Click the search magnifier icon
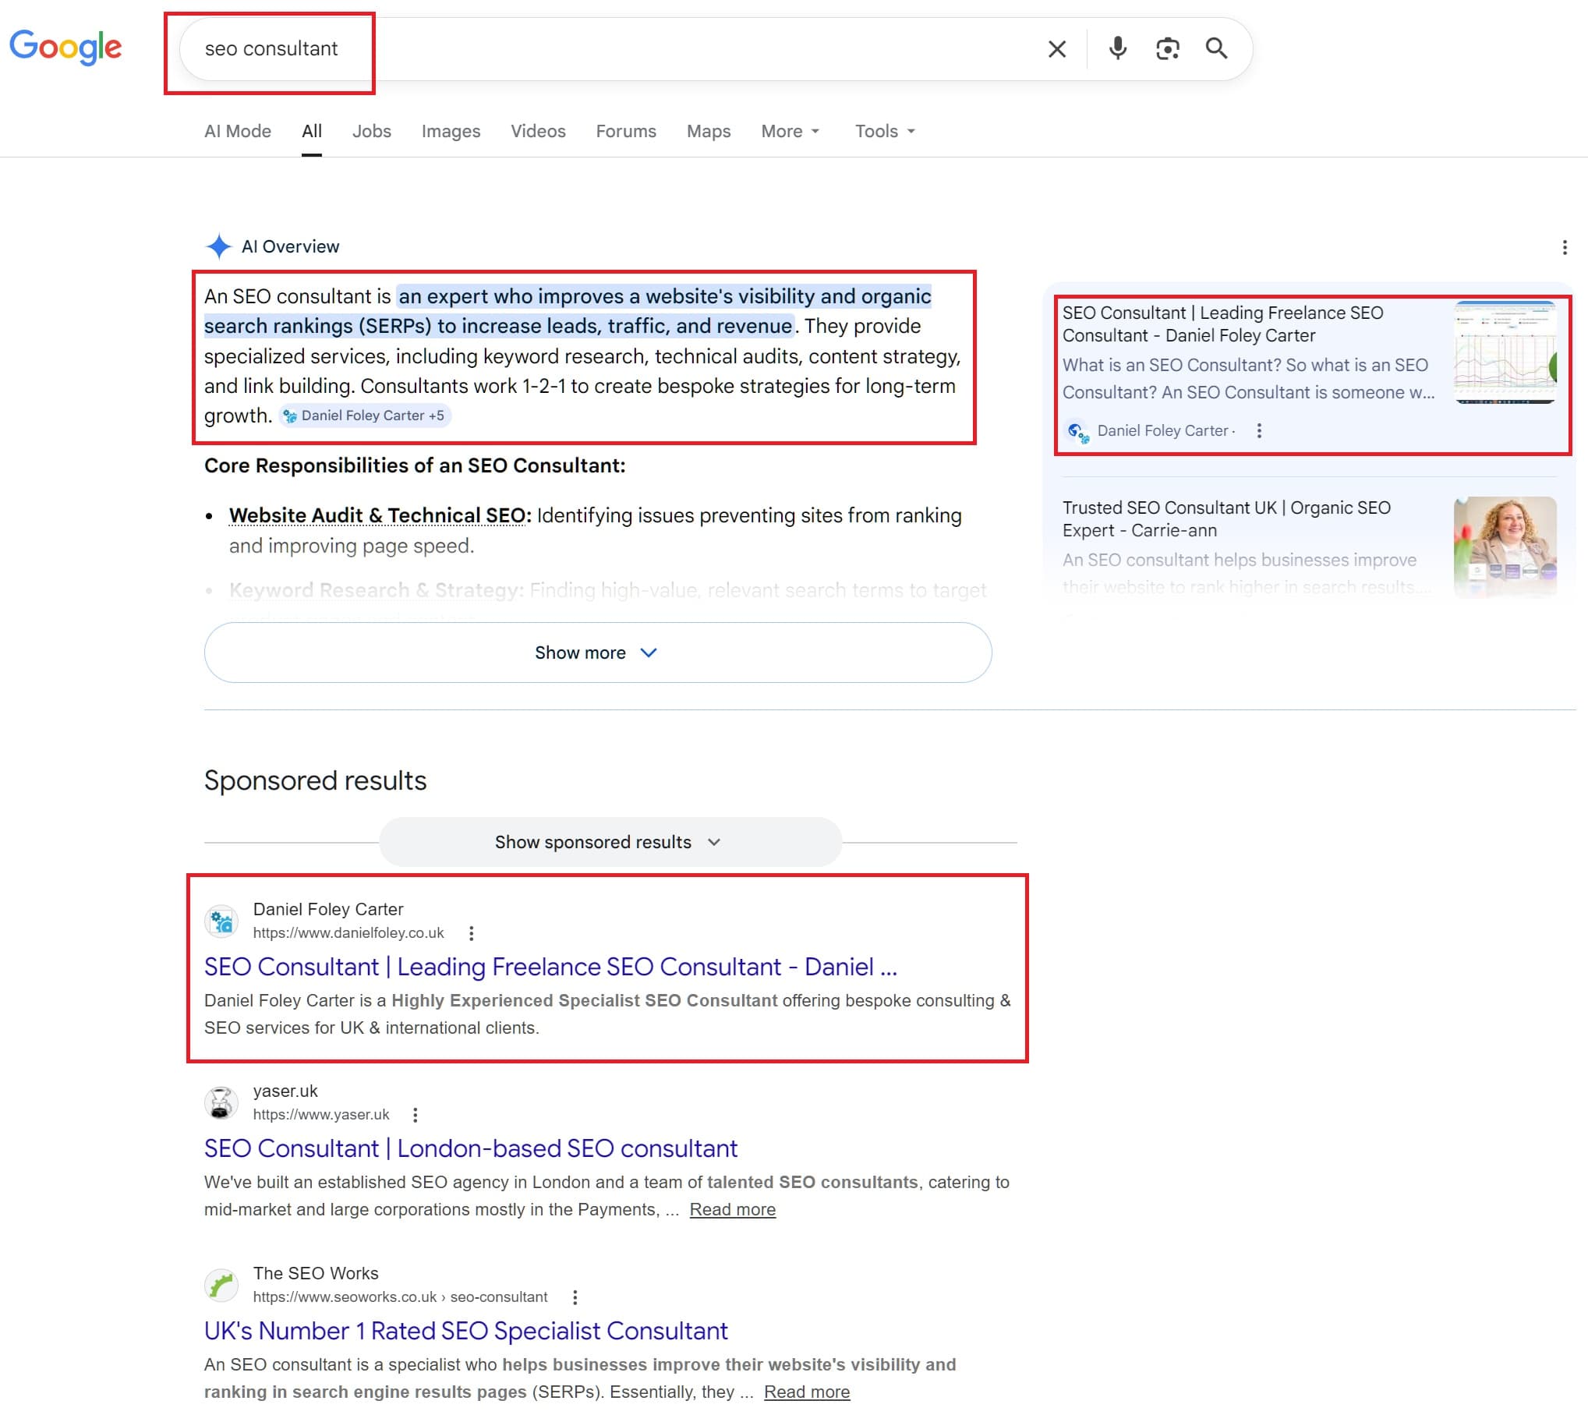This screenshot has height=1422, width=1588. (x=1217, y=48)
